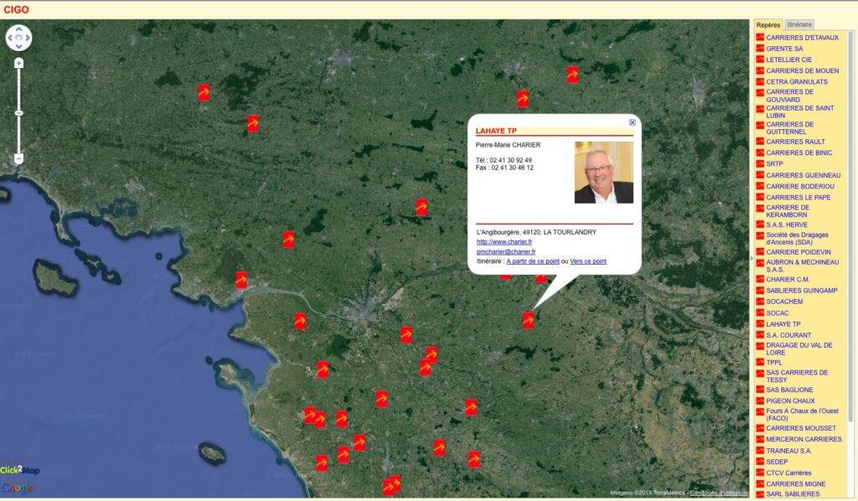The height and width of the screenshot is (501, 858).
Task: Select Fours A Chaux de l'Ouest (FACO)
Action: [802, 415]
